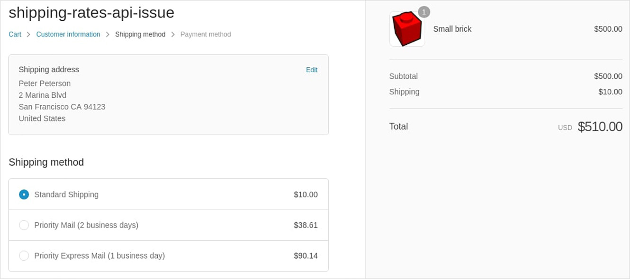Click the Peter Peterson address name line
Viewport: 630px width, 279px height.
pos(45,84)
